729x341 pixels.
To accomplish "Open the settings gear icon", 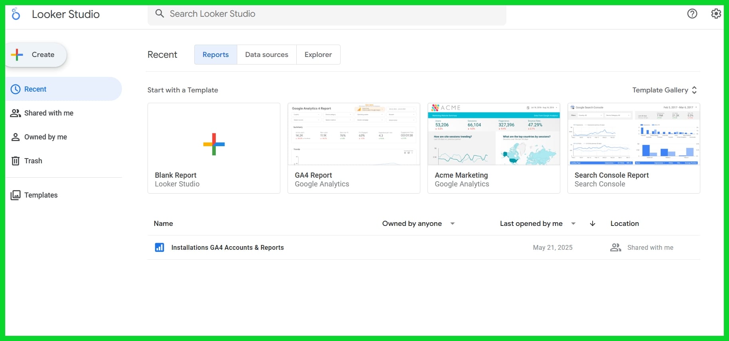I will (716, 14).
